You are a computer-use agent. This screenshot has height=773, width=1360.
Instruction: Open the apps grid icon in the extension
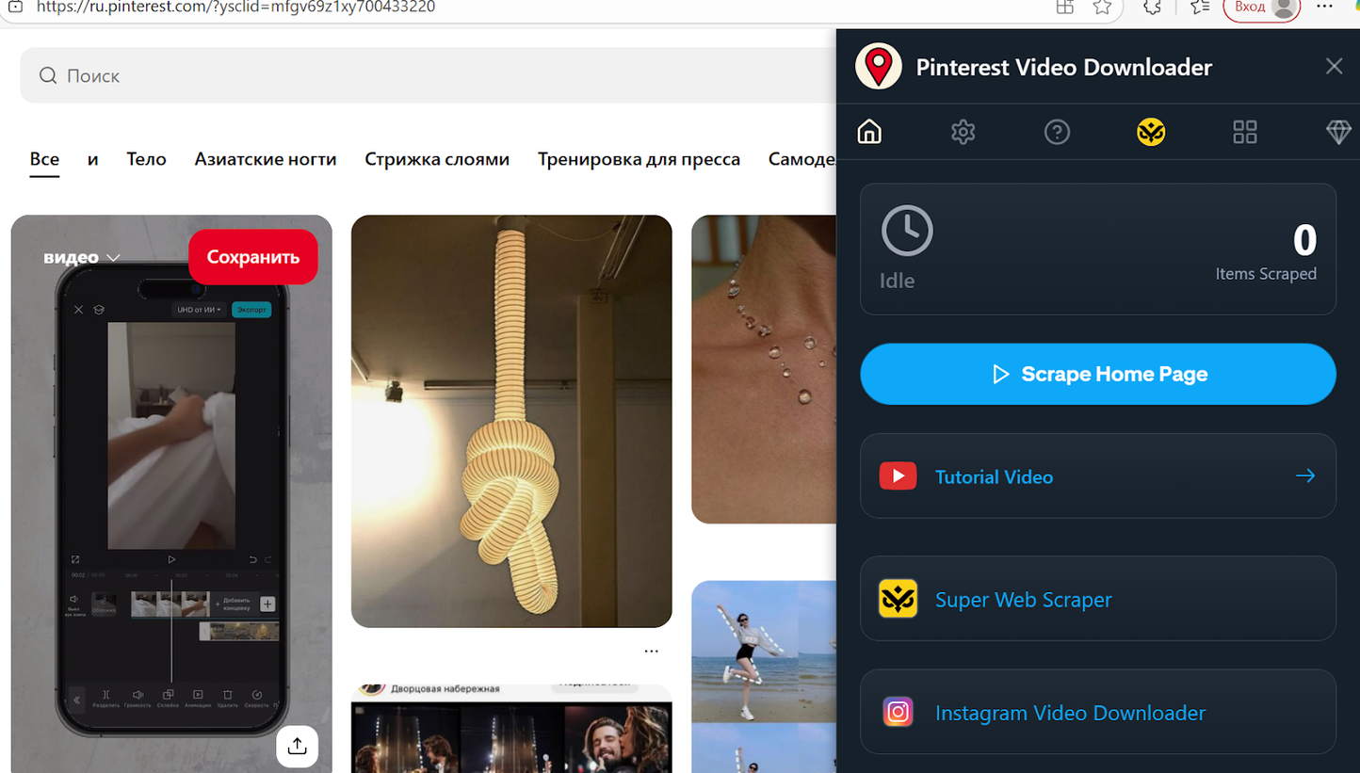[x=1244, y=132]
